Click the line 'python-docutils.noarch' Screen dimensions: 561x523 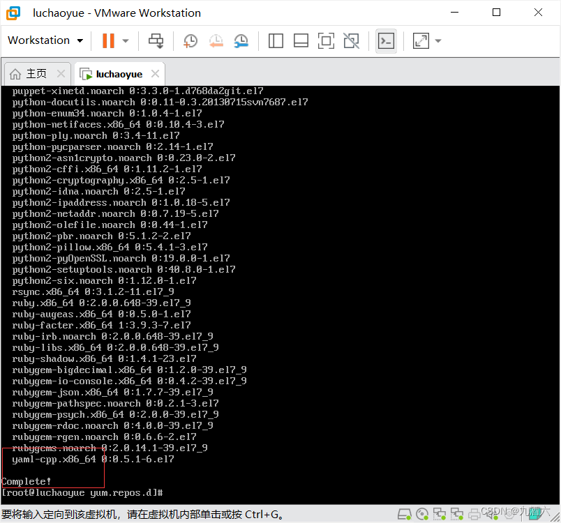[x=160, y=103]
